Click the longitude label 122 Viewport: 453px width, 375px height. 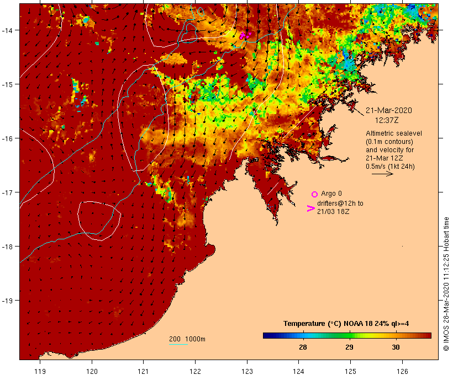coord(196,371)
